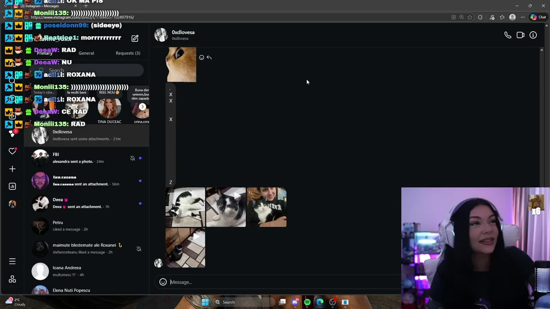Start an audio call with 0xdlovesa
The image size is (550, 309).
click(507, 35)
